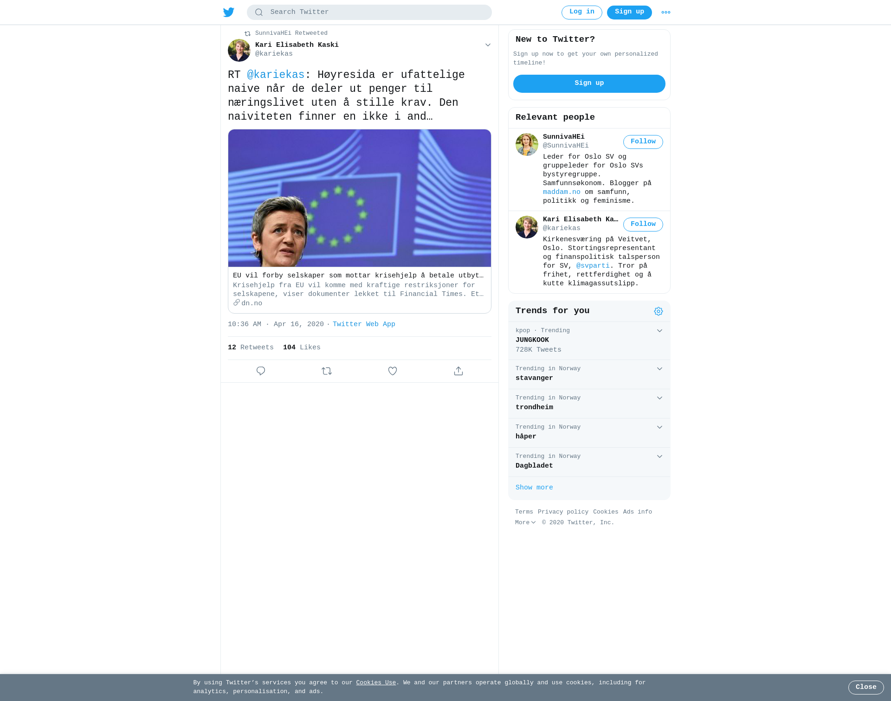
Task: Share the tweet via the share icon
Action: [458, 371]
